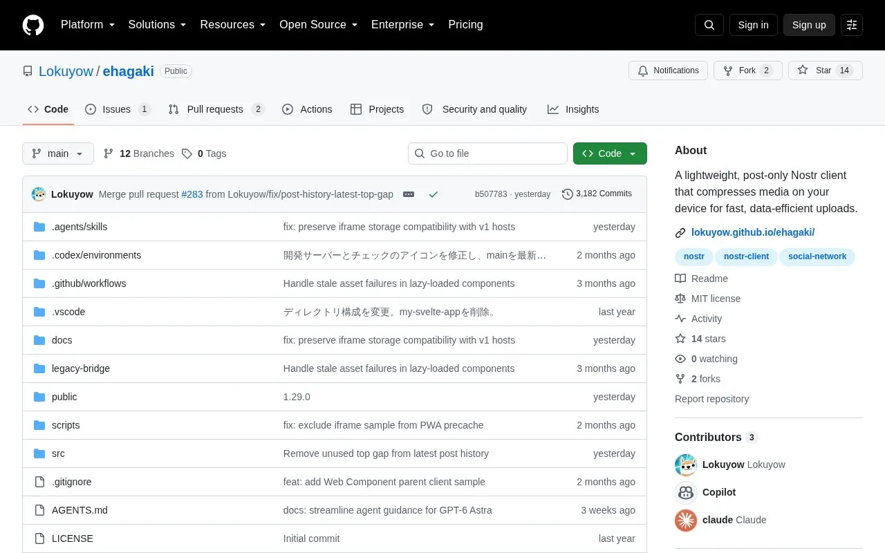Screen dimensions: 885x553
Task: Switch to the Insights tab
Action: (x=573, y=109)
